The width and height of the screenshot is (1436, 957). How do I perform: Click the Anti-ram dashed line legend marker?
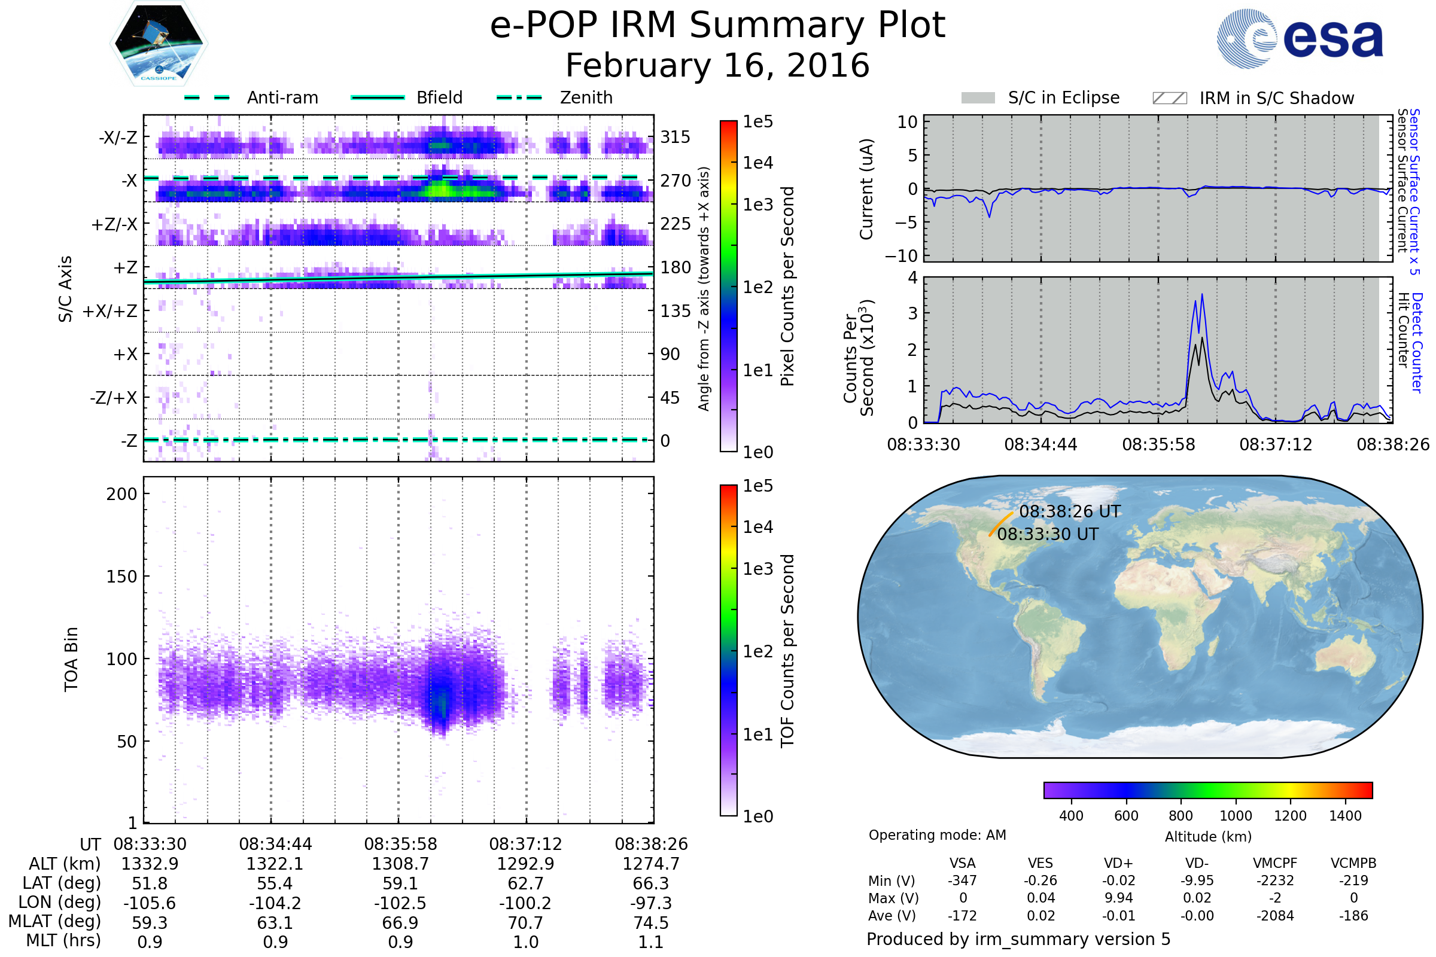click(x=207, y=97)
